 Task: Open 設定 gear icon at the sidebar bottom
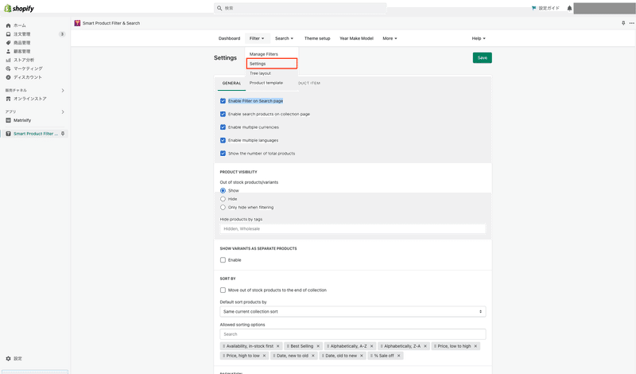click(8, 359)
